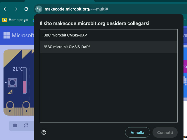Image resolution: width=187 pixels, height=140 pixels.
Task: Open site information icon in address bar
Action: click(x=39, y=9)
